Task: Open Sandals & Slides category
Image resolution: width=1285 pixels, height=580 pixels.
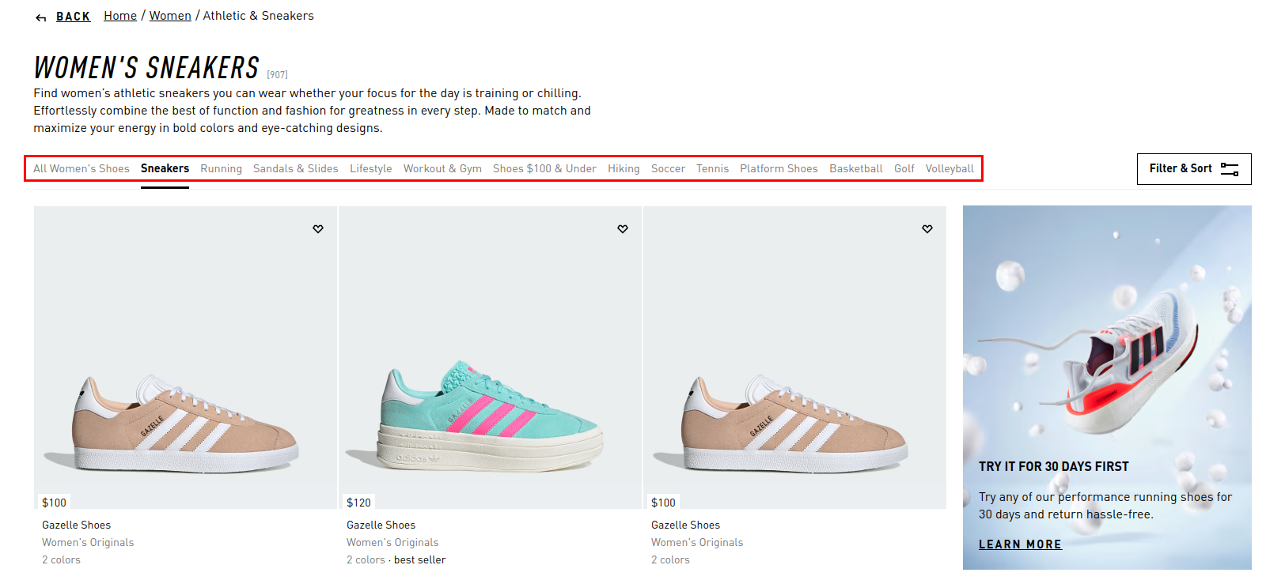Action: point(296,168)
